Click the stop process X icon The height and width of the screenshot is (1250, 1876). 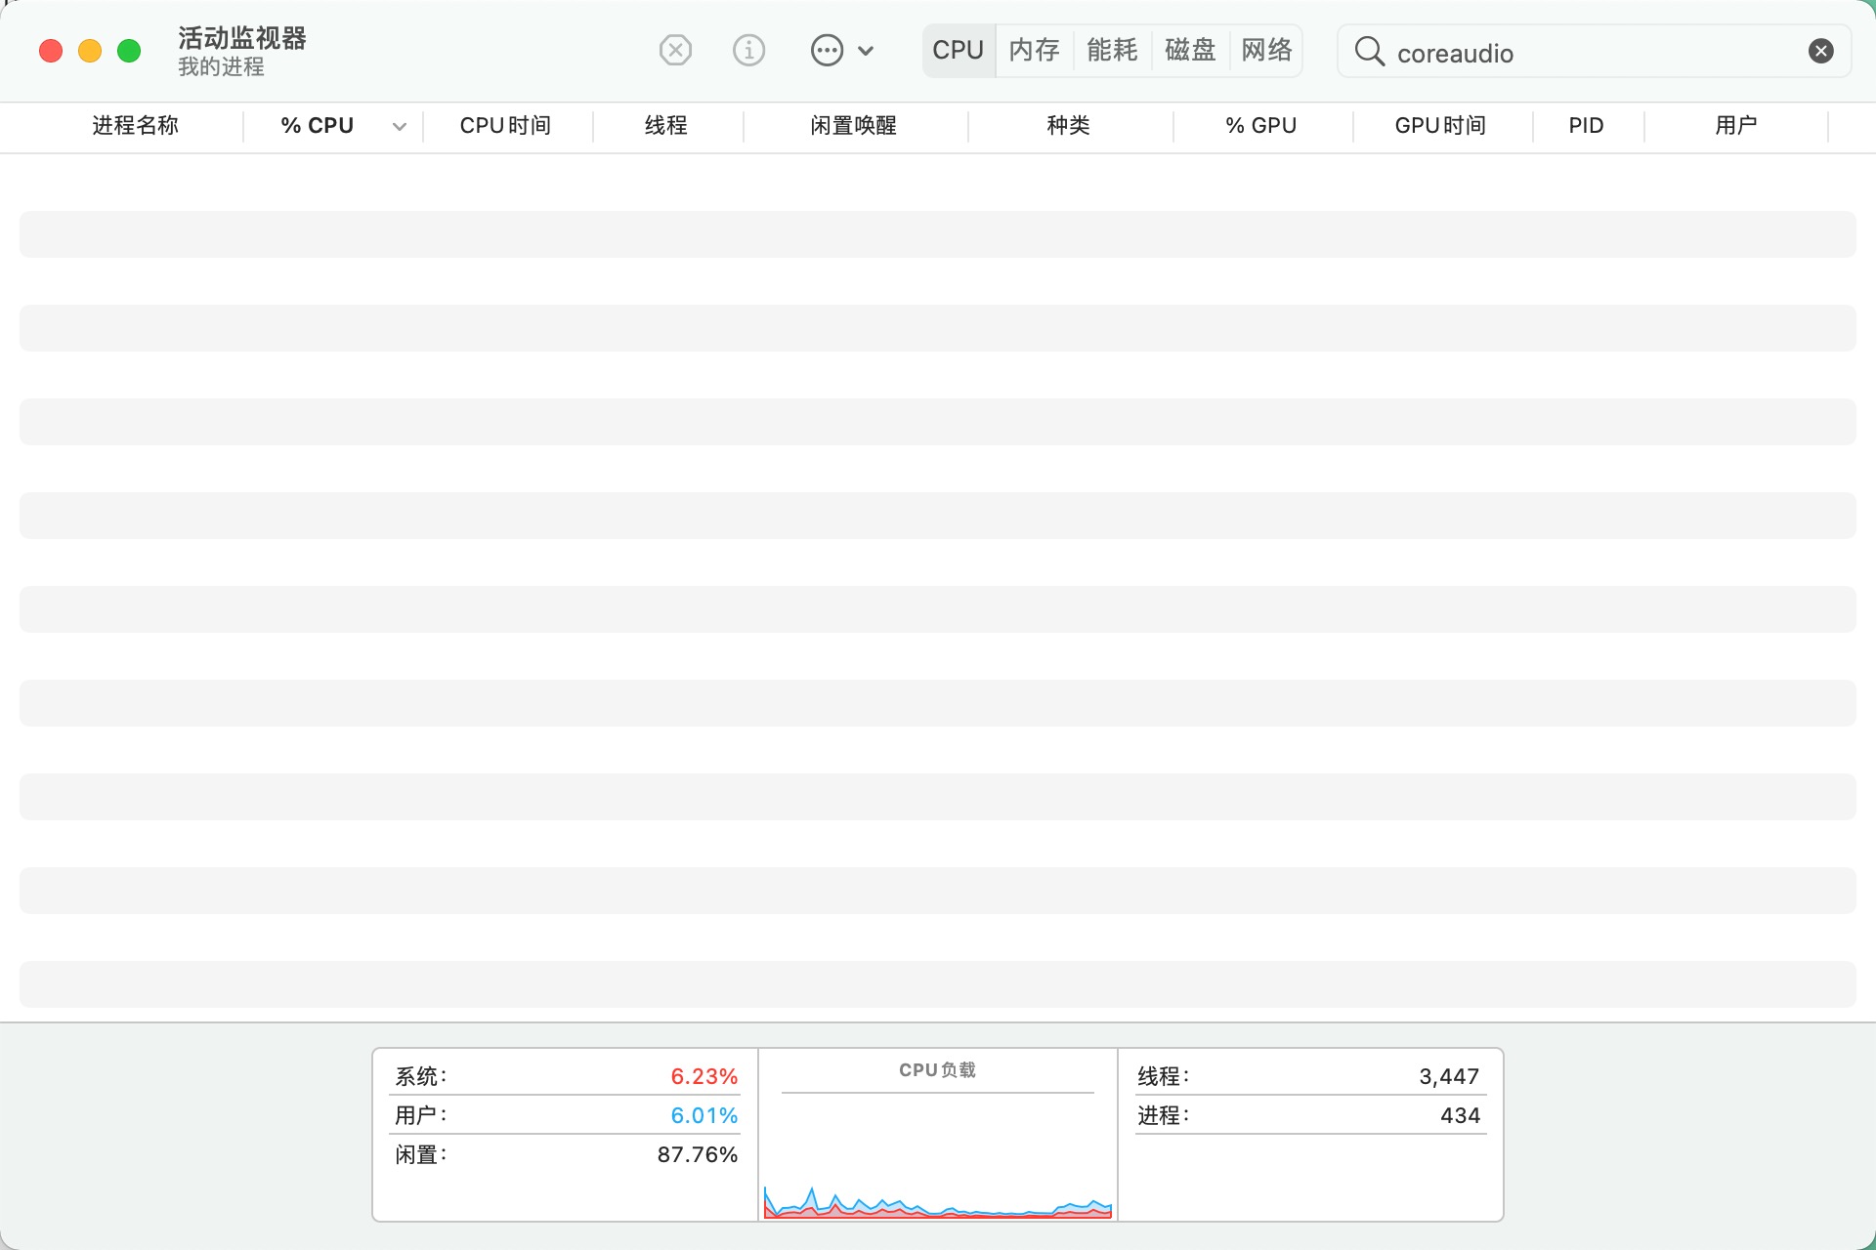pos(675,50)
